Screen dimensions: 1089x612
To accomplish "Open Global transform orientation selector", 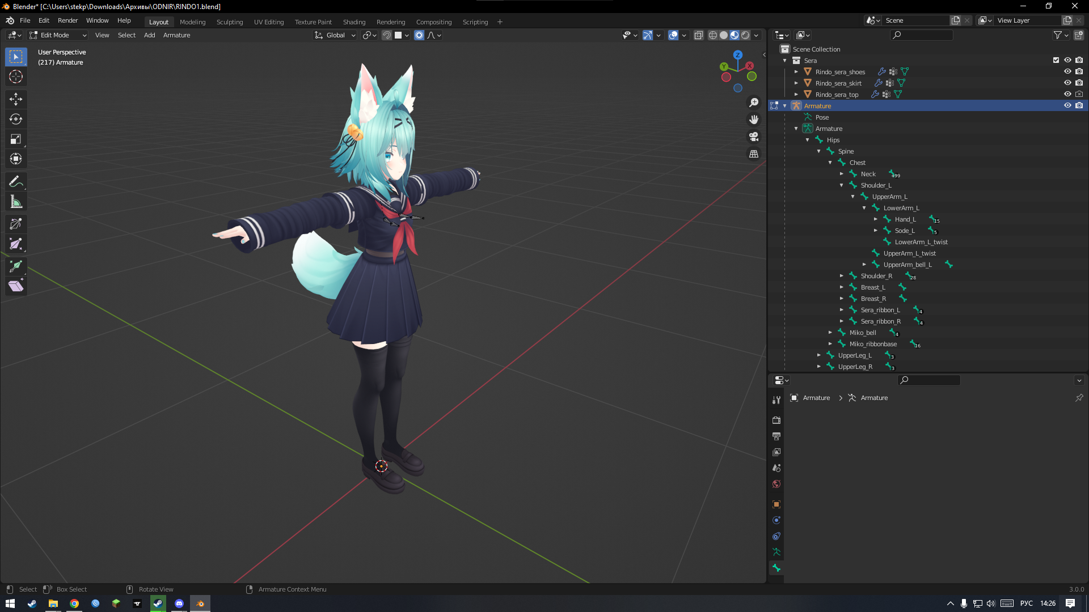I will 335,35.
